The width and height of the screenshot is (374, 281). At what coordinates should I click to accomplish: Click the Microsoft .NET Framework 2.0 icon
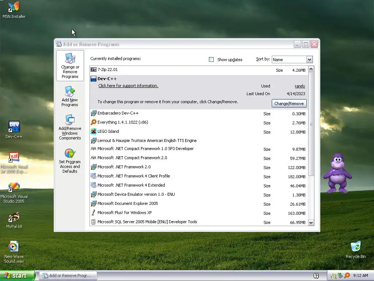93,167
